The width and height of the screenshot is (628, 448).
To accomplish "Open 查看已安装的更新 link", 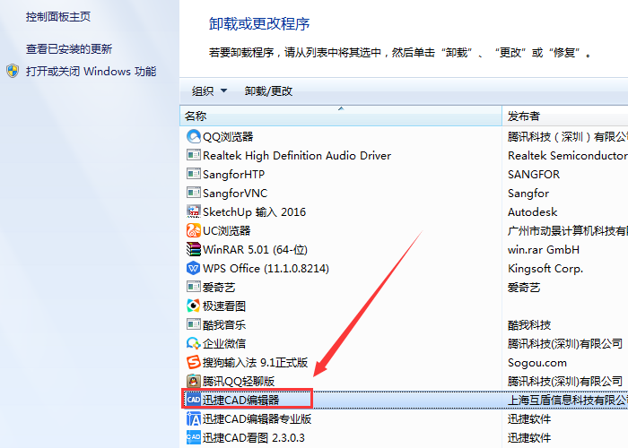I will tap(69, 49).
